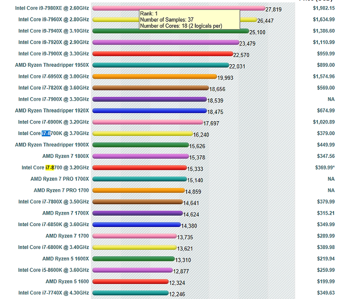
Task: Open the Intel Core i7-7740X @ 4.30GHz link
Action: click(54, 293)
